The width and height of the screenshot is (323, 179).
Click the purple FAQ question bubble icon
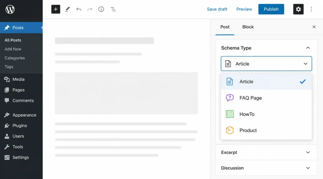click(x=230, y=98)
